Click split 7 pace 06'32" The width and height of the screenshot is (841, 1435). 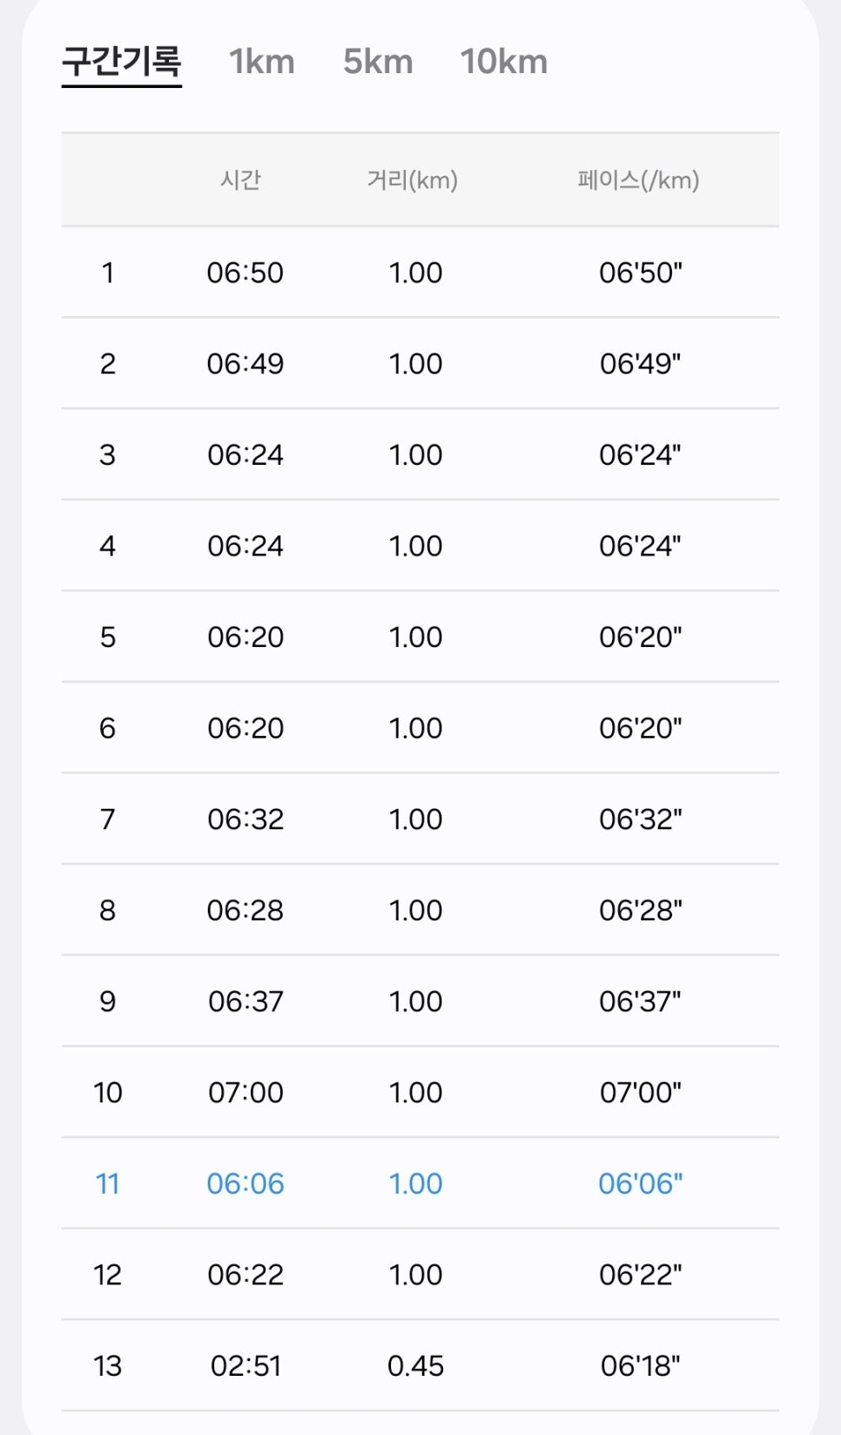pos(640,819)
